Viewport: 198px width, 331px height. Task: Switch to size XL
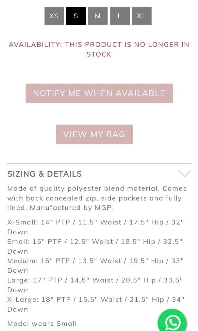(x=141, y=16)
